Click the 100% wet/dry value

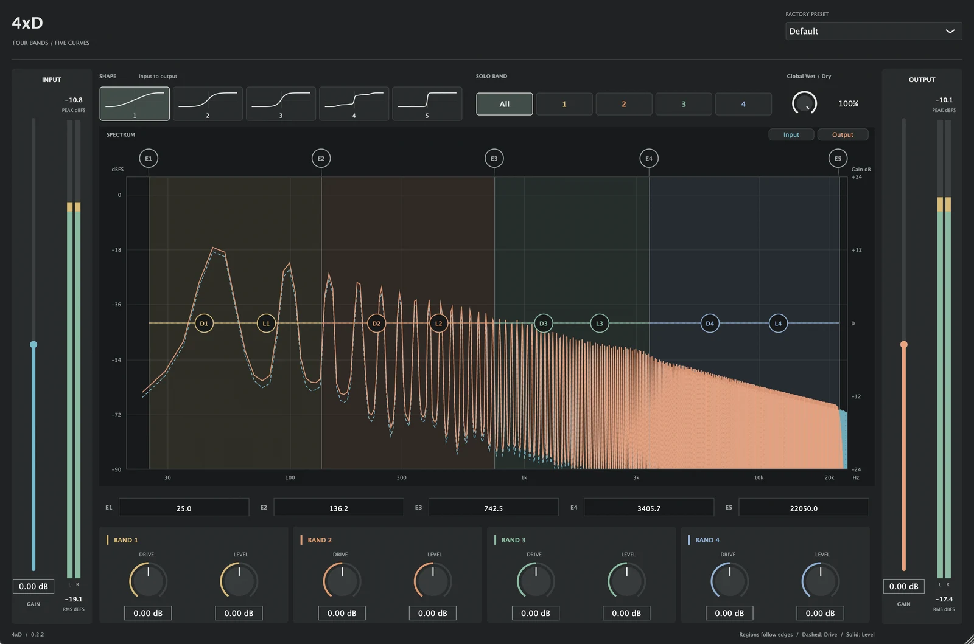click(x=849, y=104)
